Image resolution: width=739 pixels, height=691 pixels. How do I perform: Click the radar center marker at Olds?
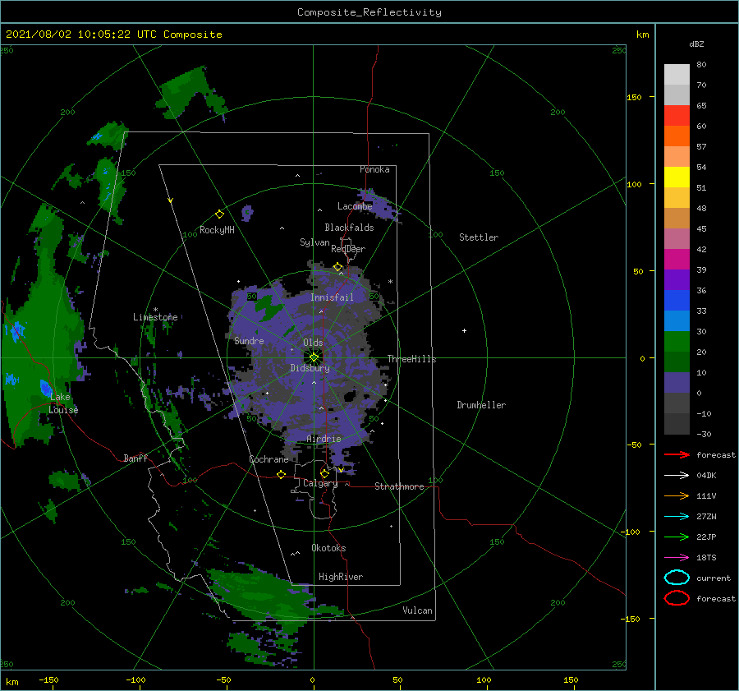click(314, 357)
